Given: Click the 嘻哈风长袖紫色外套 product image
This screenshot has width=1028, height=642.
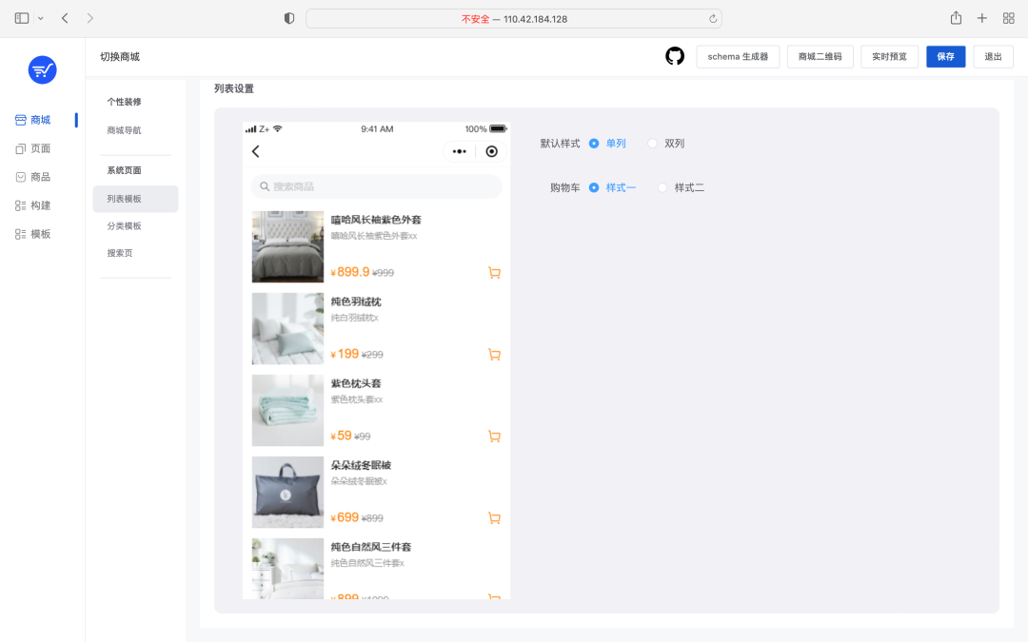Looking at the screenshot, I should (287, 246).
